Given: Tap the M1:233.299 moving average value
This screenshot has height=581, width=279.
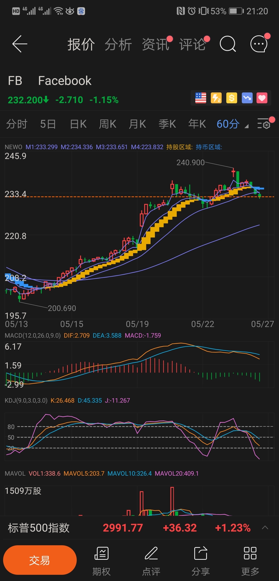Looking at the screenshot, I should tap(42, 147).
